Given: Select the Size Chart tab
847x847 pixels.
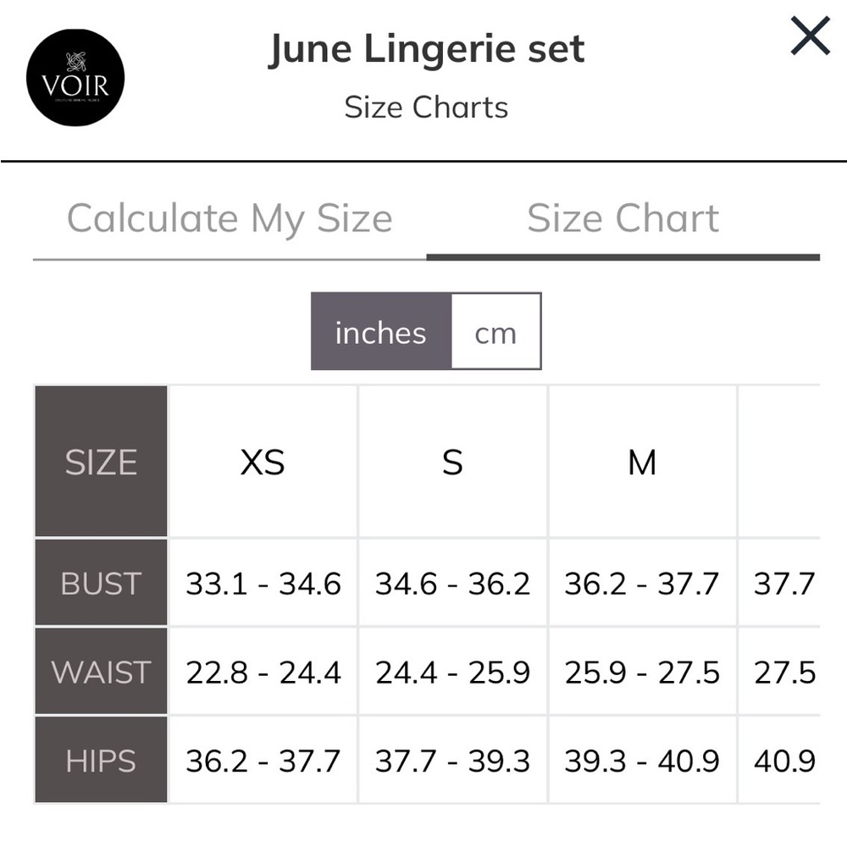Looking at the screenshot, I should [x=623, y=219].
